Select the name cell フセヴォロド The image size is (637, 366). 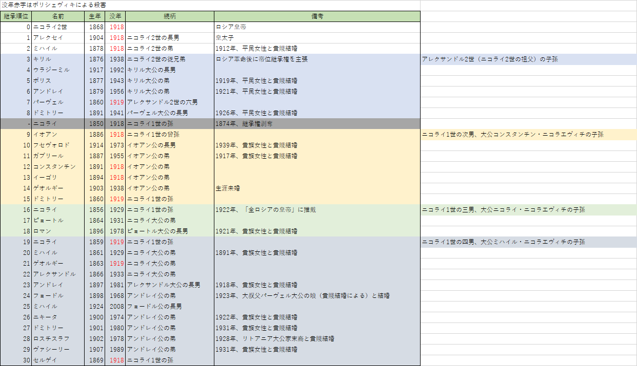click(x=58, y=145)
